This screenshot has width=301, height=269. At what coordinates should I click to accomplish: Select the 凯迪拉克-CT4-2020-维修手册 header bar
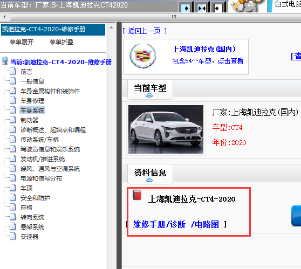(x=53, y=29)
